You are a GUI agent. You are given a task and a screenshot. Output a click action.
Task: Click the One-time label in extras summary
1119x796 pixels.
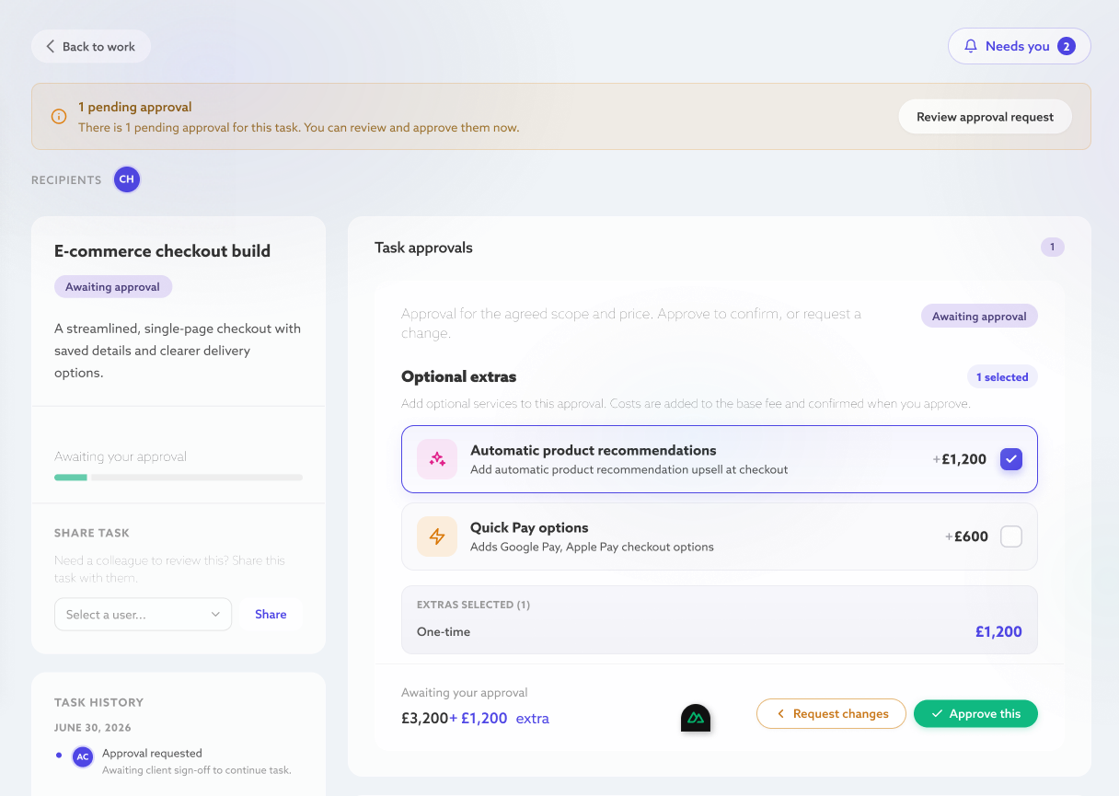pyautogui.click(x=444, y=632)
